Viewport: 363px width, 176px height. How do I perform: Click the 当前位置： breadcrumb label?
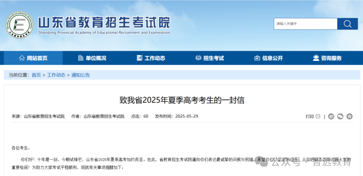19,75
